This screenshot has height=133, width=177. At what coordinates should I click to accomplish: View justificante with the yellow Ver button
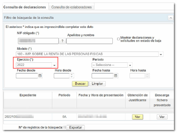(138, 117)
